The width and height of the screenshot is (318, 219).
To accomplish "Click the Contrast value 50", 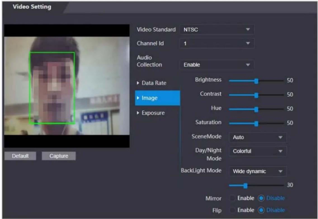I will coord(290,95).
